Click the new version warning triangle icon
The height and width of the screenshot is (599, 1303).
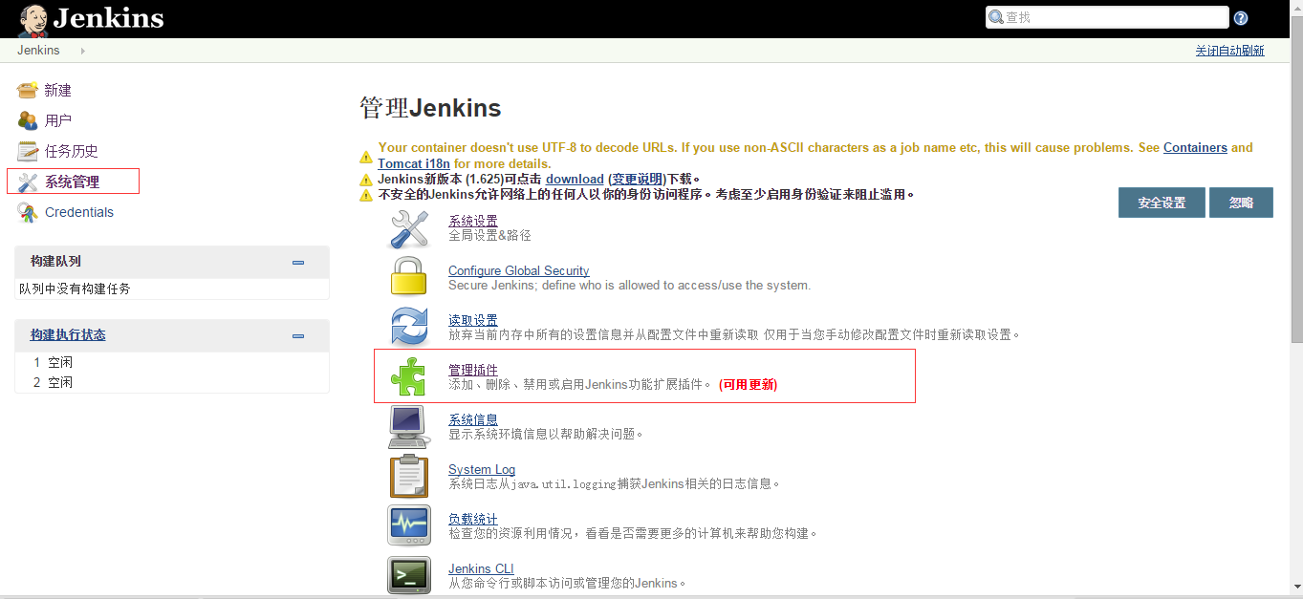(366, 180)
